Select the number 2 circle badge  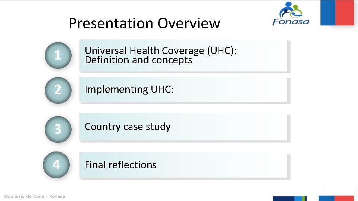pyautogui.click(x=57, y=90)
